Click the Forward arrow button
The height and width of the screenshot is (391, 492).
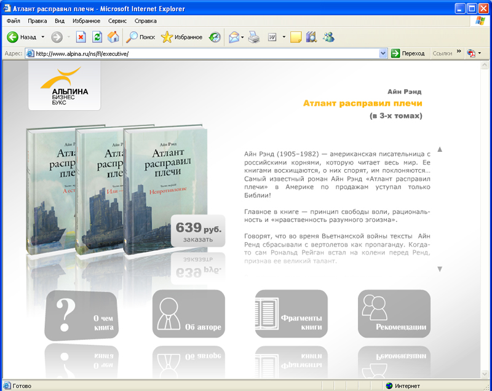click(57, 38)
